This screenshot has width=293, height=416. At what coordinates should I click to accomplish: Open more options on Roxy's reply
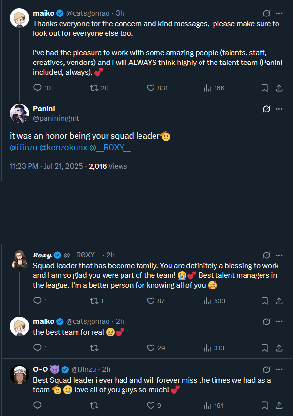click(x=279, y=255)
